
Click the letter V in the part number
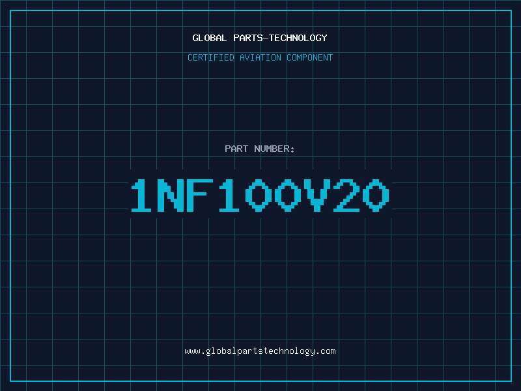318,195
